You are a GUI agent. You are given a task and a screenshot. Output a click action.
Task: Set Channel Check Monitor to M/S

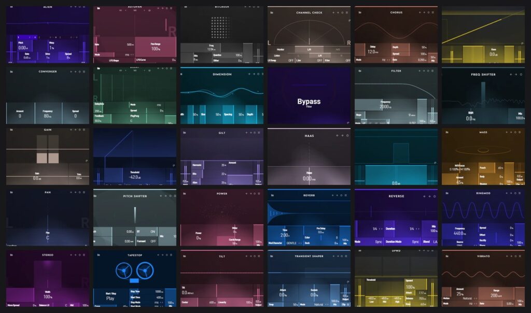337,49
